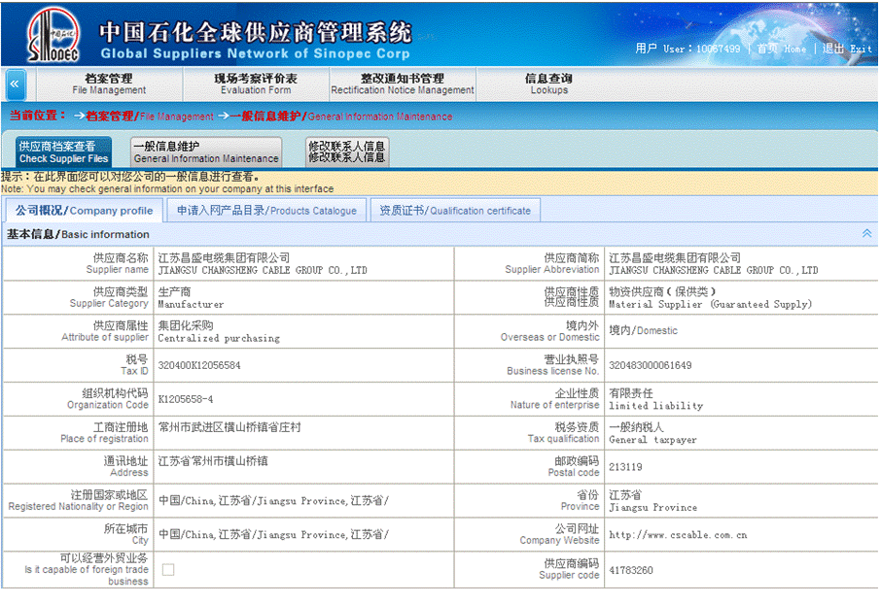The image size is (881, 604).
Task: Open Rectification Notice Management menu
Action: (402, 84)
